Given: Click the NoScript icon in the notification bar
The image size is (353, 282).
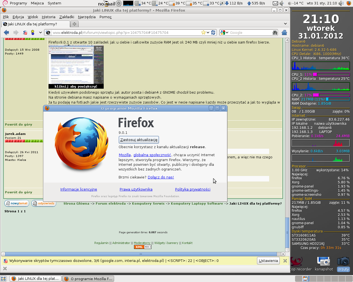Looking at the screenshot, I should [5, 261].
